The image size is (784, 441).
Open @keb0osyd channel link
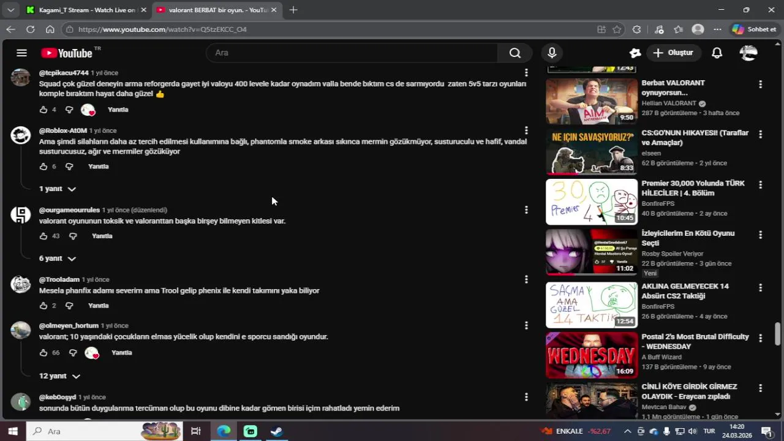pos(58,397)
